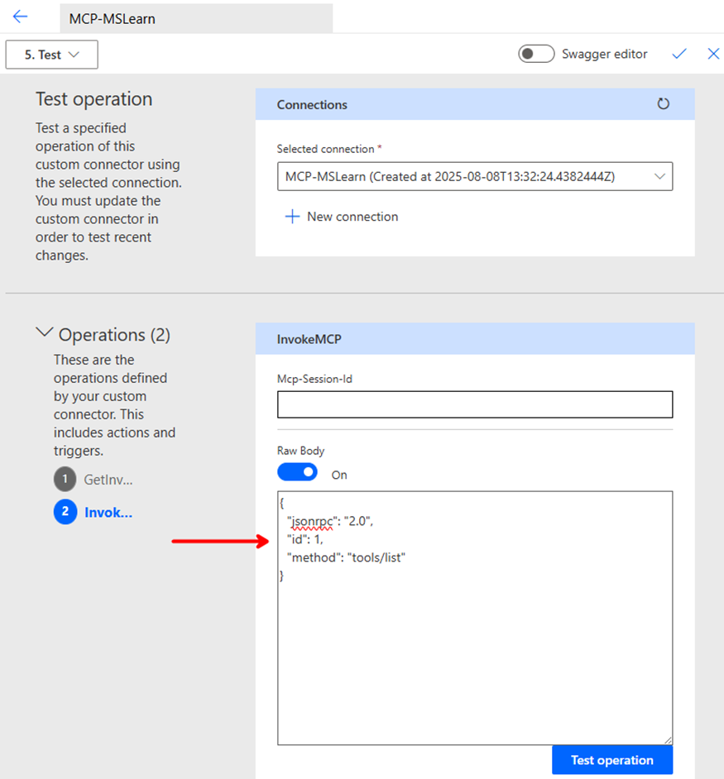Click the checkmark to update connector

tap(679, 54)
